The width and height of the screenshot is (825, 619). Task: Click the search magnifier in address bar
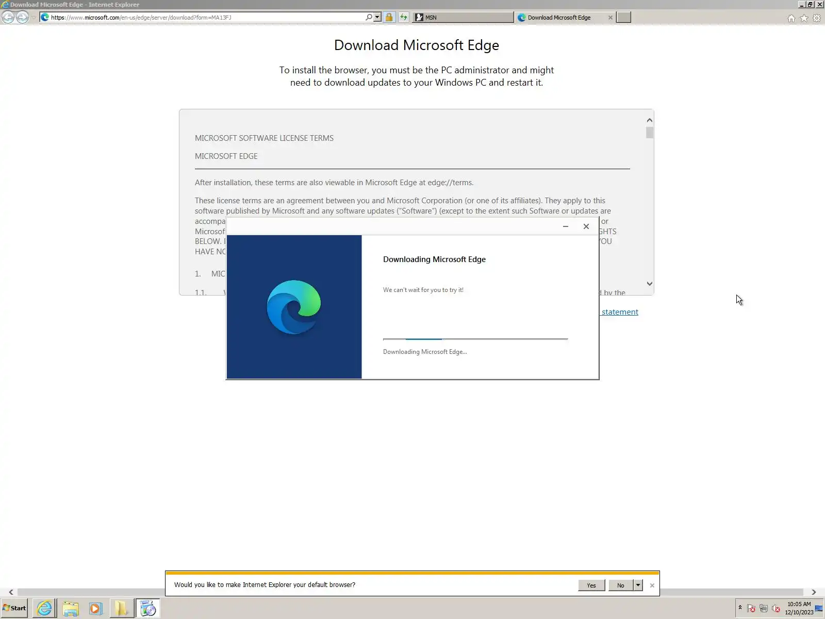[x=369, y=17]
